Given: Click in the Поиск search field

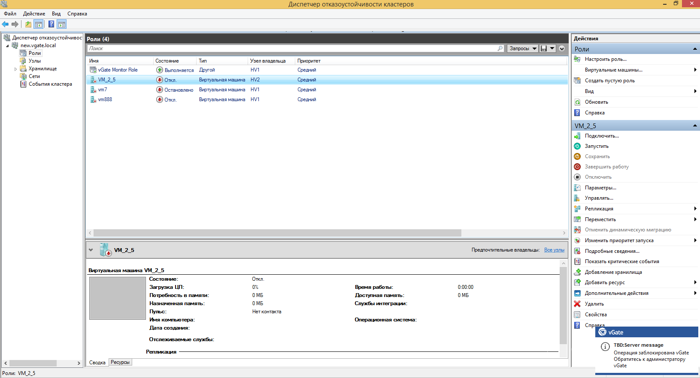Looking at the screenshot, I should tap(292, 48).
